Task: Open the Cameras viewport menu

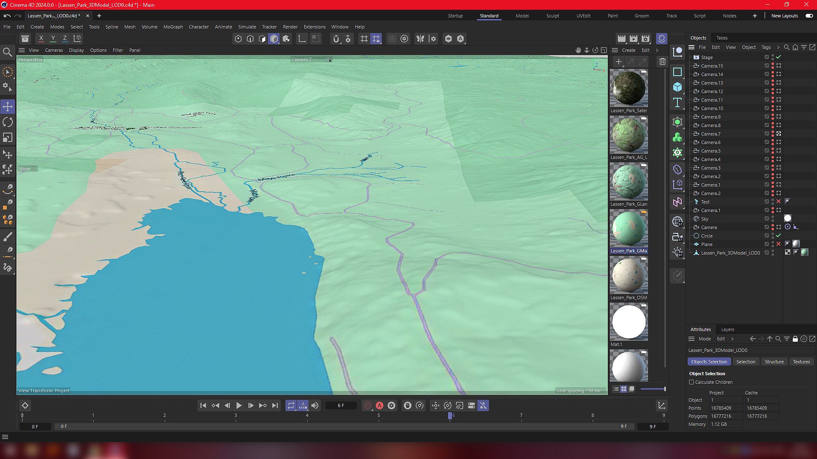Action: pyautogui.click(x=54, y=50)
